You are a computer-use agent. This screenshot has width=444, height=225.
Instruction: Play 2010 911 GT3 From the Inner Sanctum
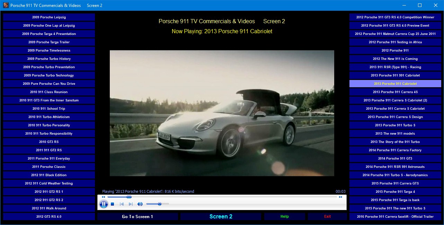(49, 100)
